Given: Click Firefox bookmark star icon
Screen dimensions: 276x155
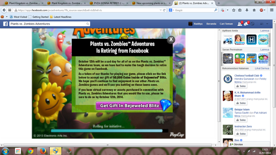Looking at the screenshot, I should pyautogui.click(x=234, y=10).
